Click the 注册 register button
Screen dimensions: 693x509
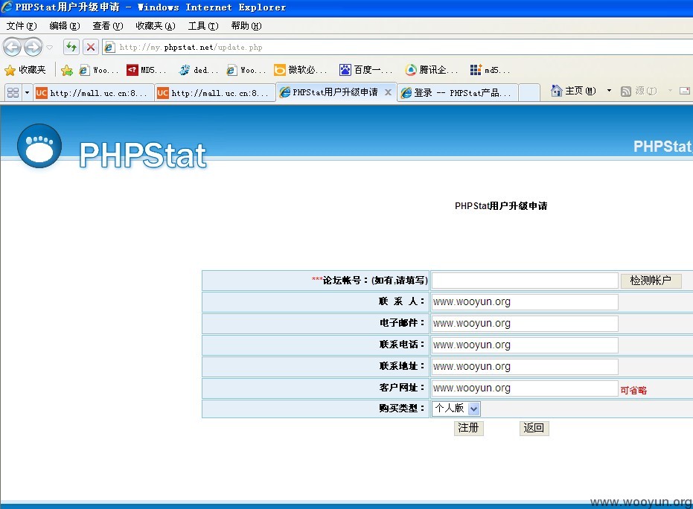pyautogui.click(x=468, y=428)
